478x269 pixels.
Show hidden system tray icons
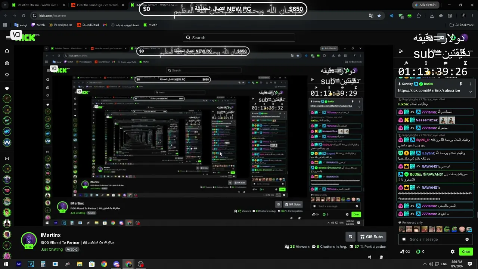click(425, 264)
